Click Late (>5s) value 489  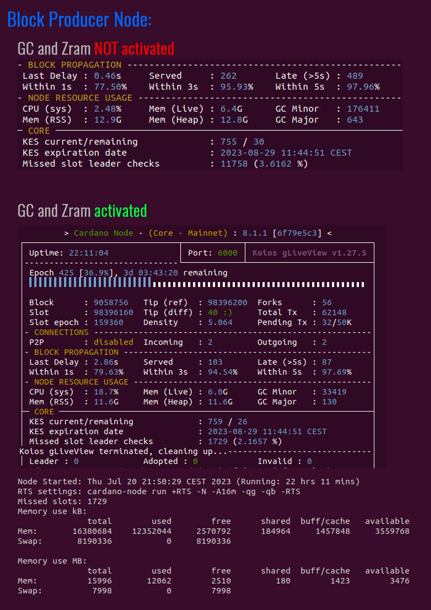coord(355,76)
